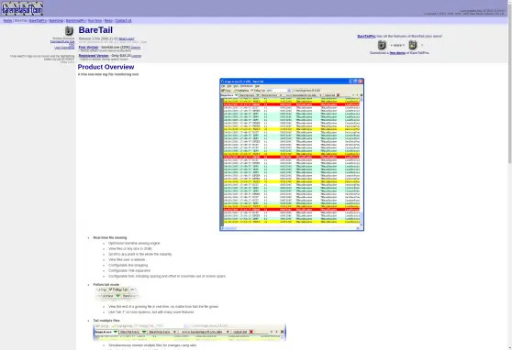512x350 pixels.
Task: Open the News navigation link
Action: pyautogui.click(x=108, y=20)
